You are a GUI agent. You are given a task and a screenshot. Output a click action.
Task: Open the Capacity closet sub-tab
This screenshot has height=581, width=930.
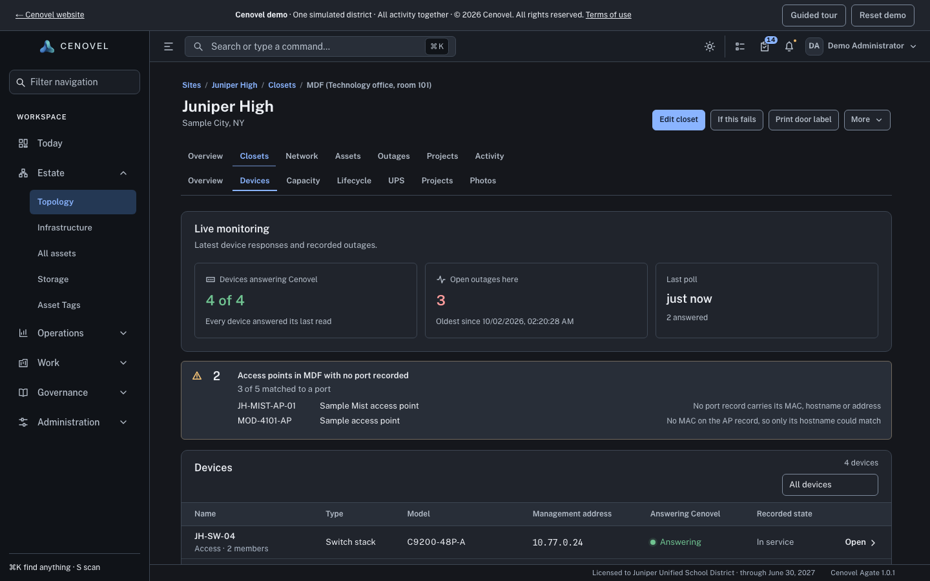[303, 181]
